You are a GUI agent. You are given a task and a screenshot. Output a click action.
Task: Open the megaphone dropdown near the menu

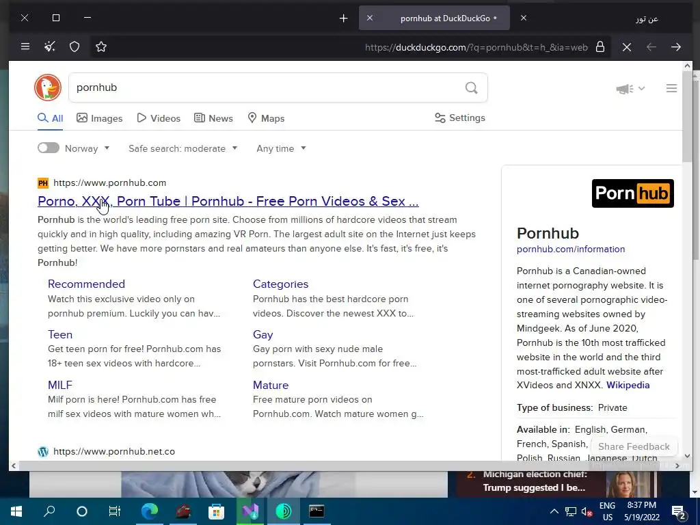tap(630, 88)
